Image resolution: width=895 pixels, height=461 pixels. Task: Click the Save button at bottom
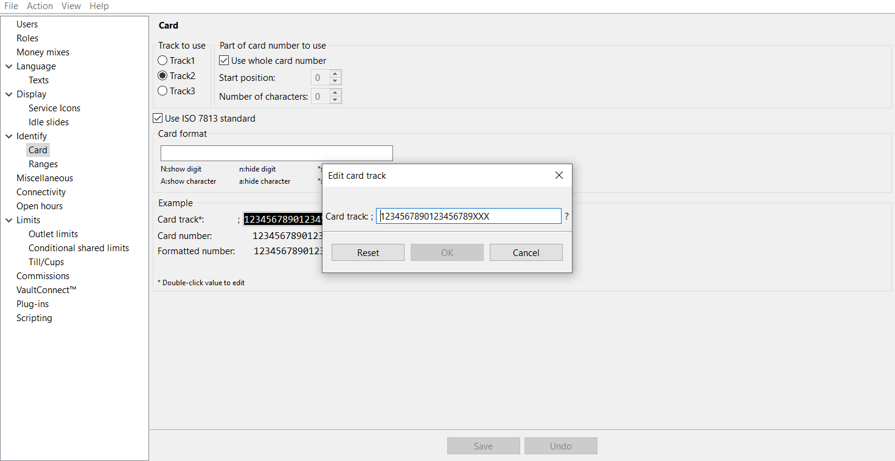click(x=483, y=445)
